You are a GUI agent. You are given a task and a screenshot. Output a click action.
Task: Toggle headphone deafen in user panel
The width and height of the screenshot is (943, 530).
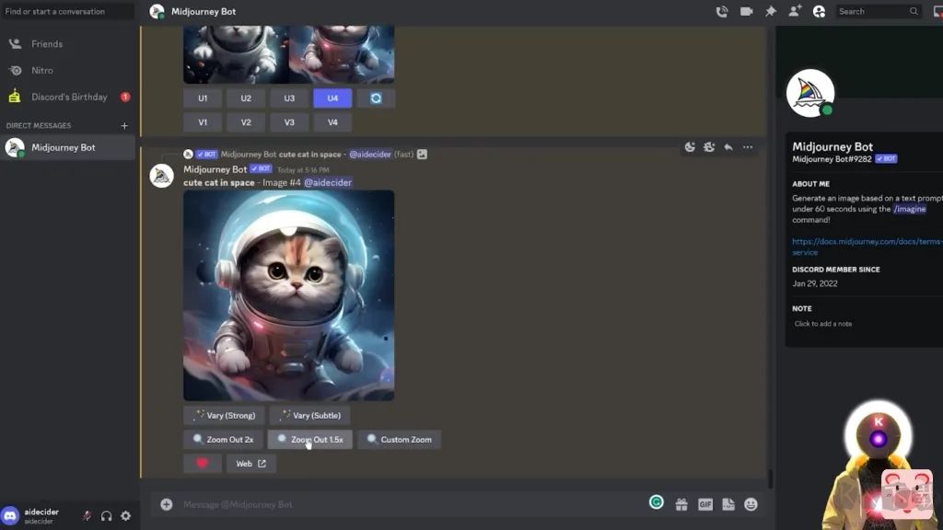106,516
